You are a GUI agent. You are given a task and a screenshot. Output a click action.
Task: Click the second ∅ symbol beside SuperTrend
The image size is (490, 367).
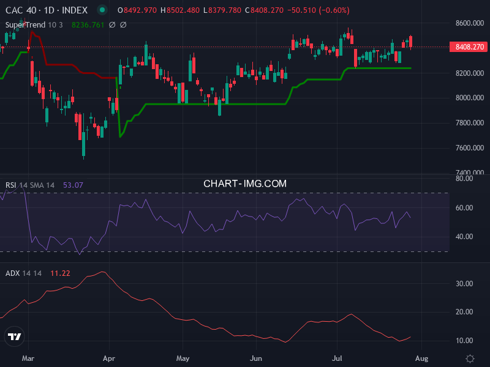point(123,25)
